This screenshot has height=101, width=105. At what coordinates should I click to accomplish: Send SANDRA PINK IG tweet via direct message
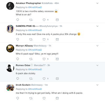pyautogui.click(x=57, y=39)
